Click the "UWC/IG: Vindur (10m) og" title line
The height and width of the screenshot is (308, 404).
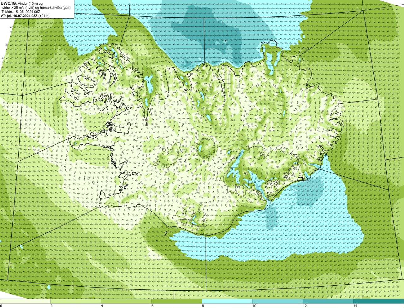coord(22,3)
